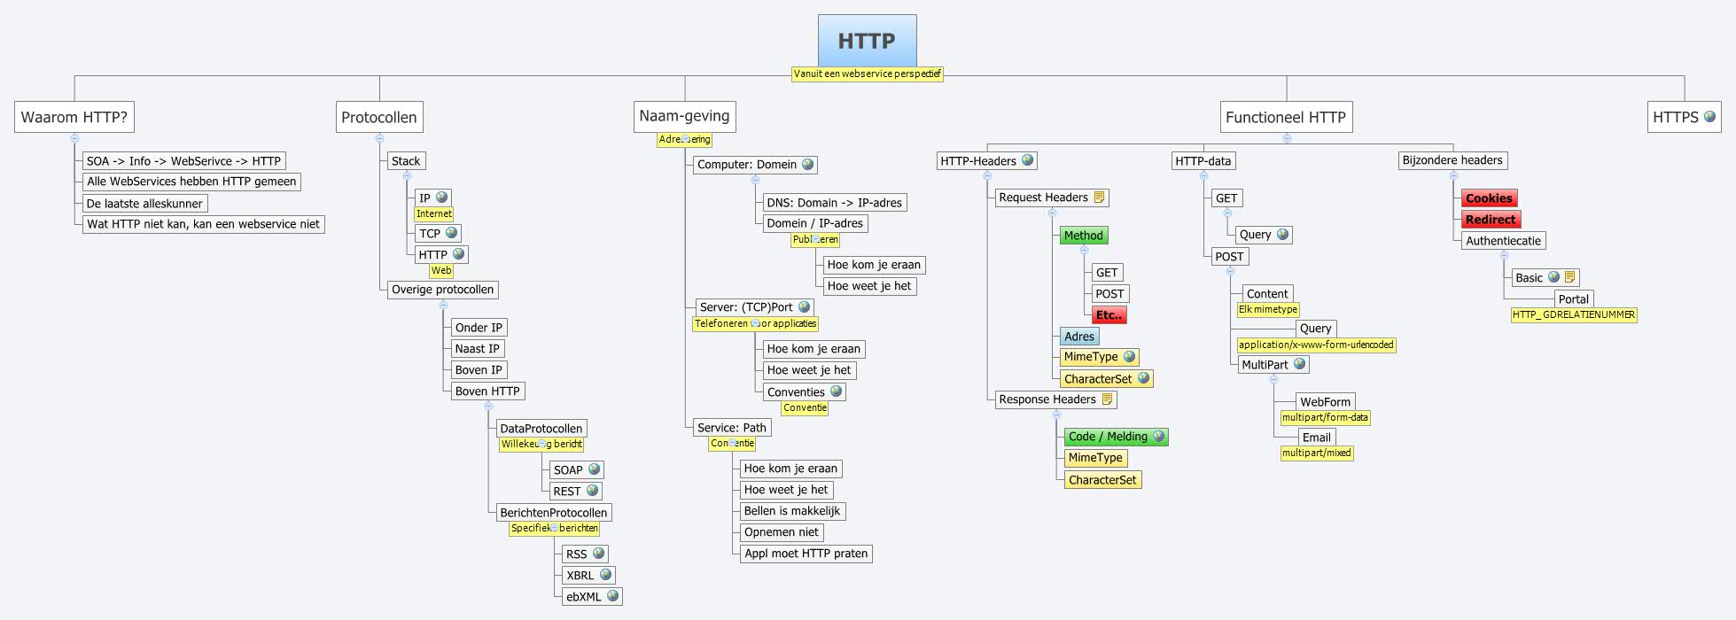
Task: Open the globe link icon beside HTTPS
Action: coord(1709,116)
